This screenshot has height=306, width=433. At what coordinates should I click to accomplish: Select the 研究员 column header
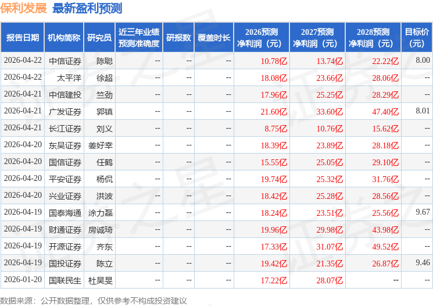pyautogui.click(x=99, y=38)
